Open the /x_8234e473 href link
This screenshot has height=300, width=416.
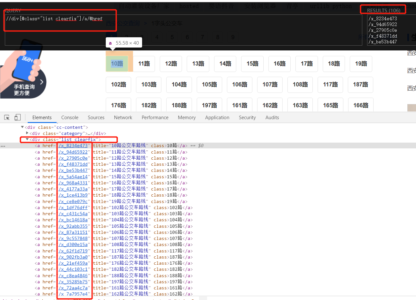tap(74, 146)
